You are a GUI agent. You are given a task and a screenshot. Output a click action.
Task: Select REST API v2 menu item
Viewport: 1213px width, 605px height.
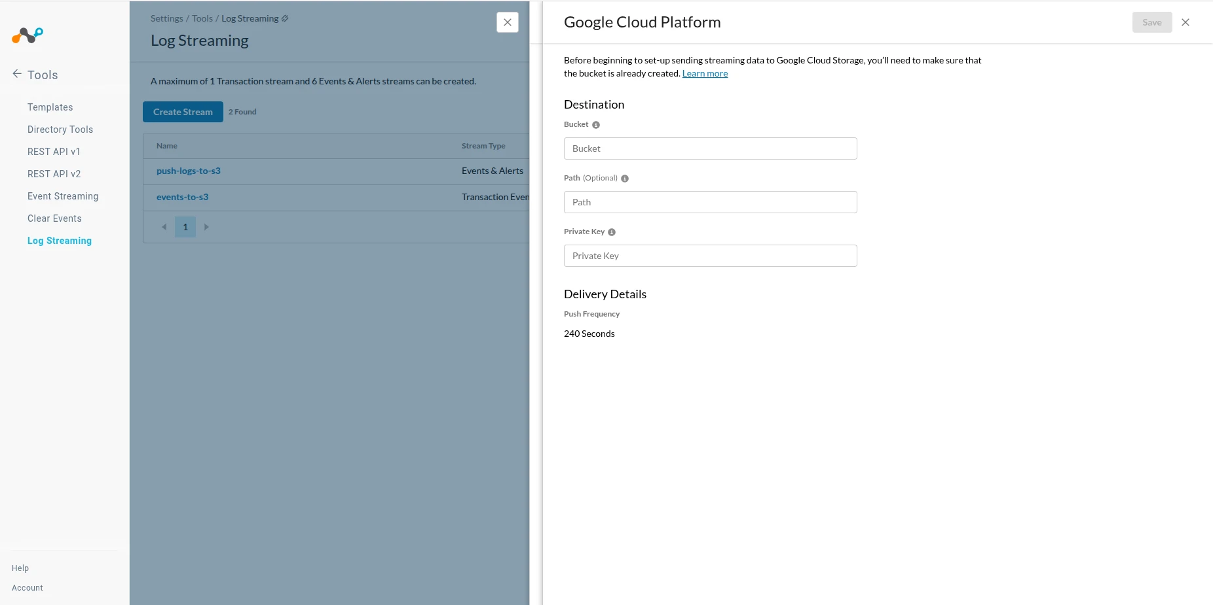point(54,174)
